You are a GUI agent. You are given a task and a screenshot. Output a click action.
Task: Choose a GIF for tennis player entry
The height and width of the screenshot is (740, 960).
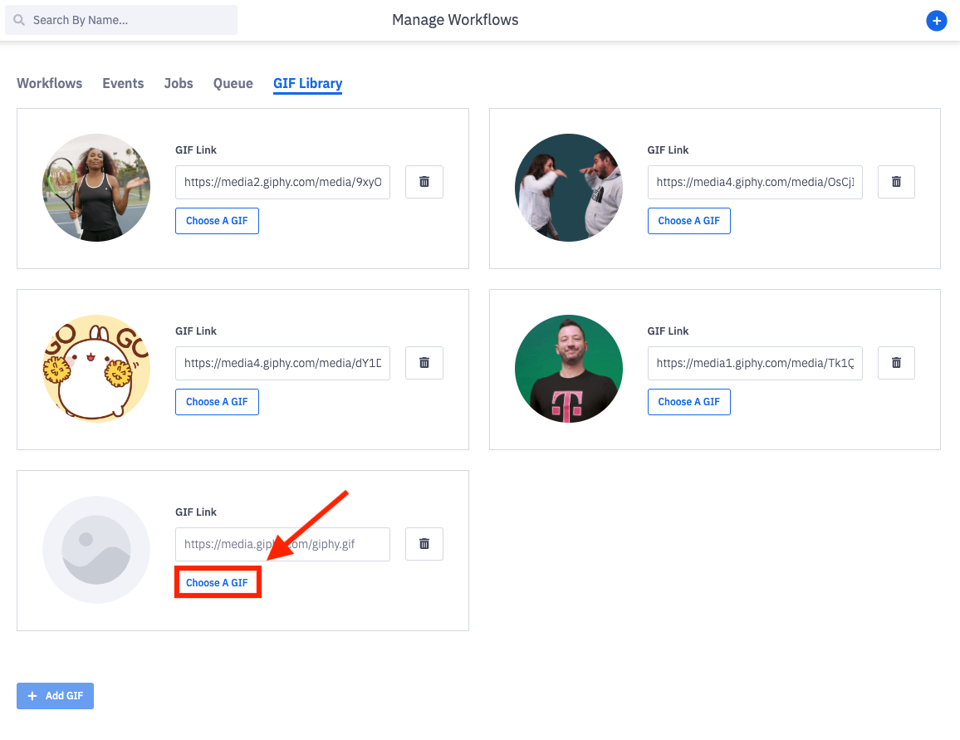(217, 221)
